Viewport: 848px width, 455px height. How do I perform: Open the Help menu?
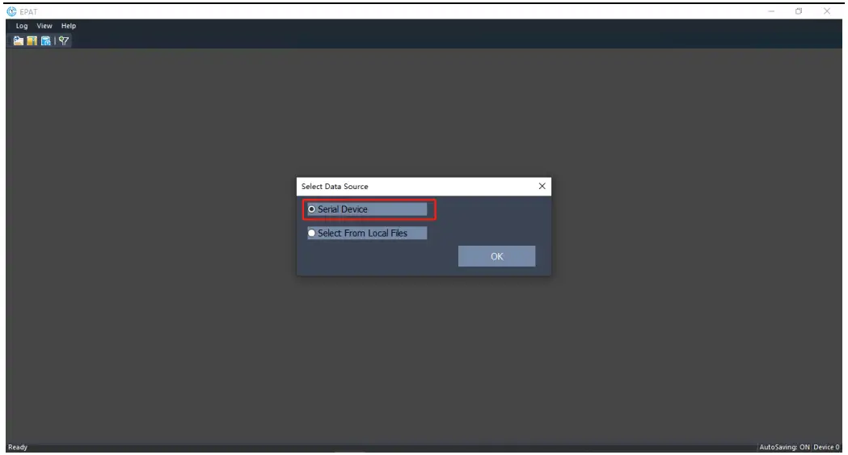[x=69, y=26]
